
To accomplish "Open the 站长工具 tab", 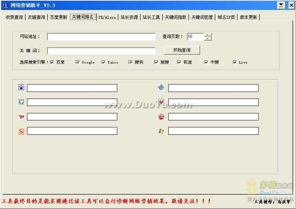I will pyautogui.click(x=151, y=17).
